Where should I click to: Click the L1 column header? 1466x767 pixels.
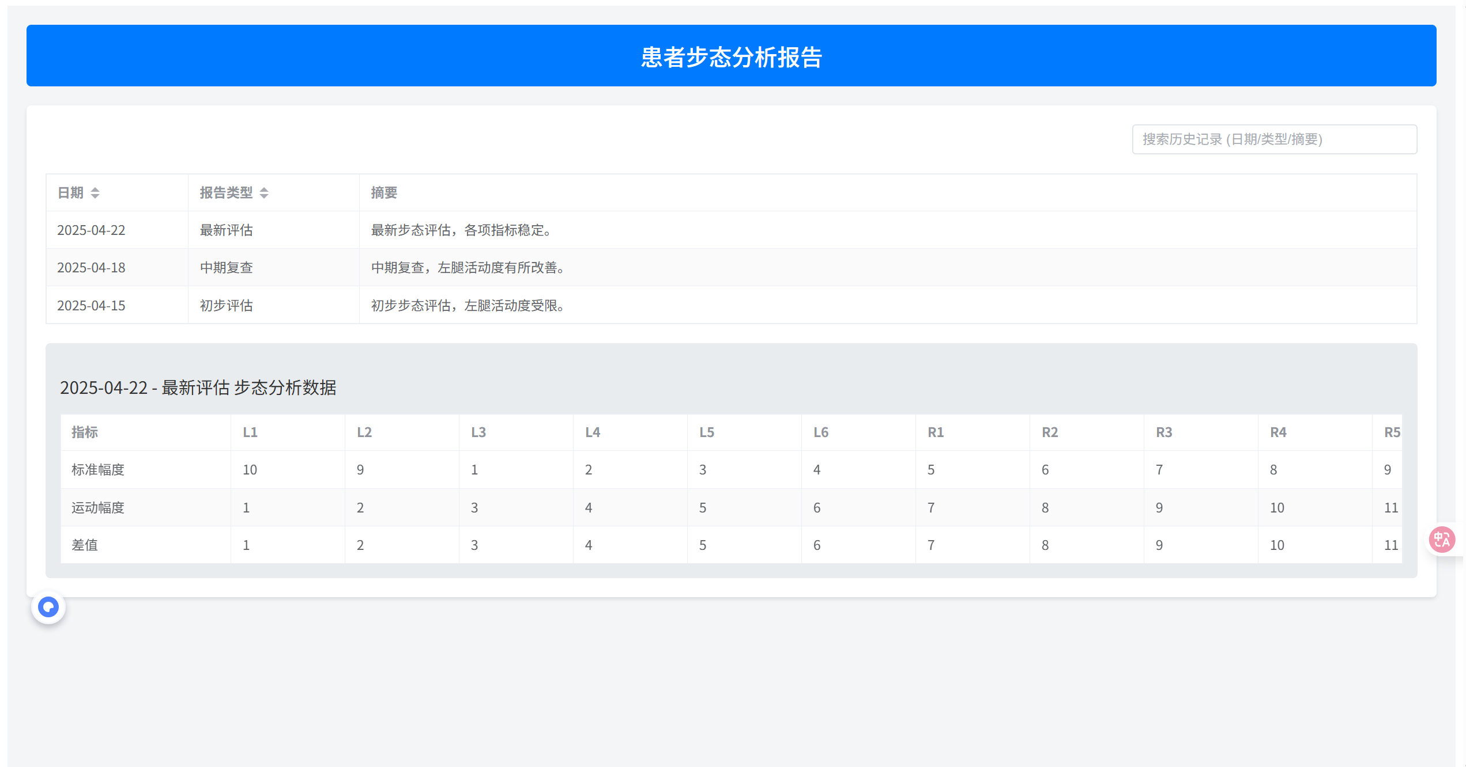point(250,432)
